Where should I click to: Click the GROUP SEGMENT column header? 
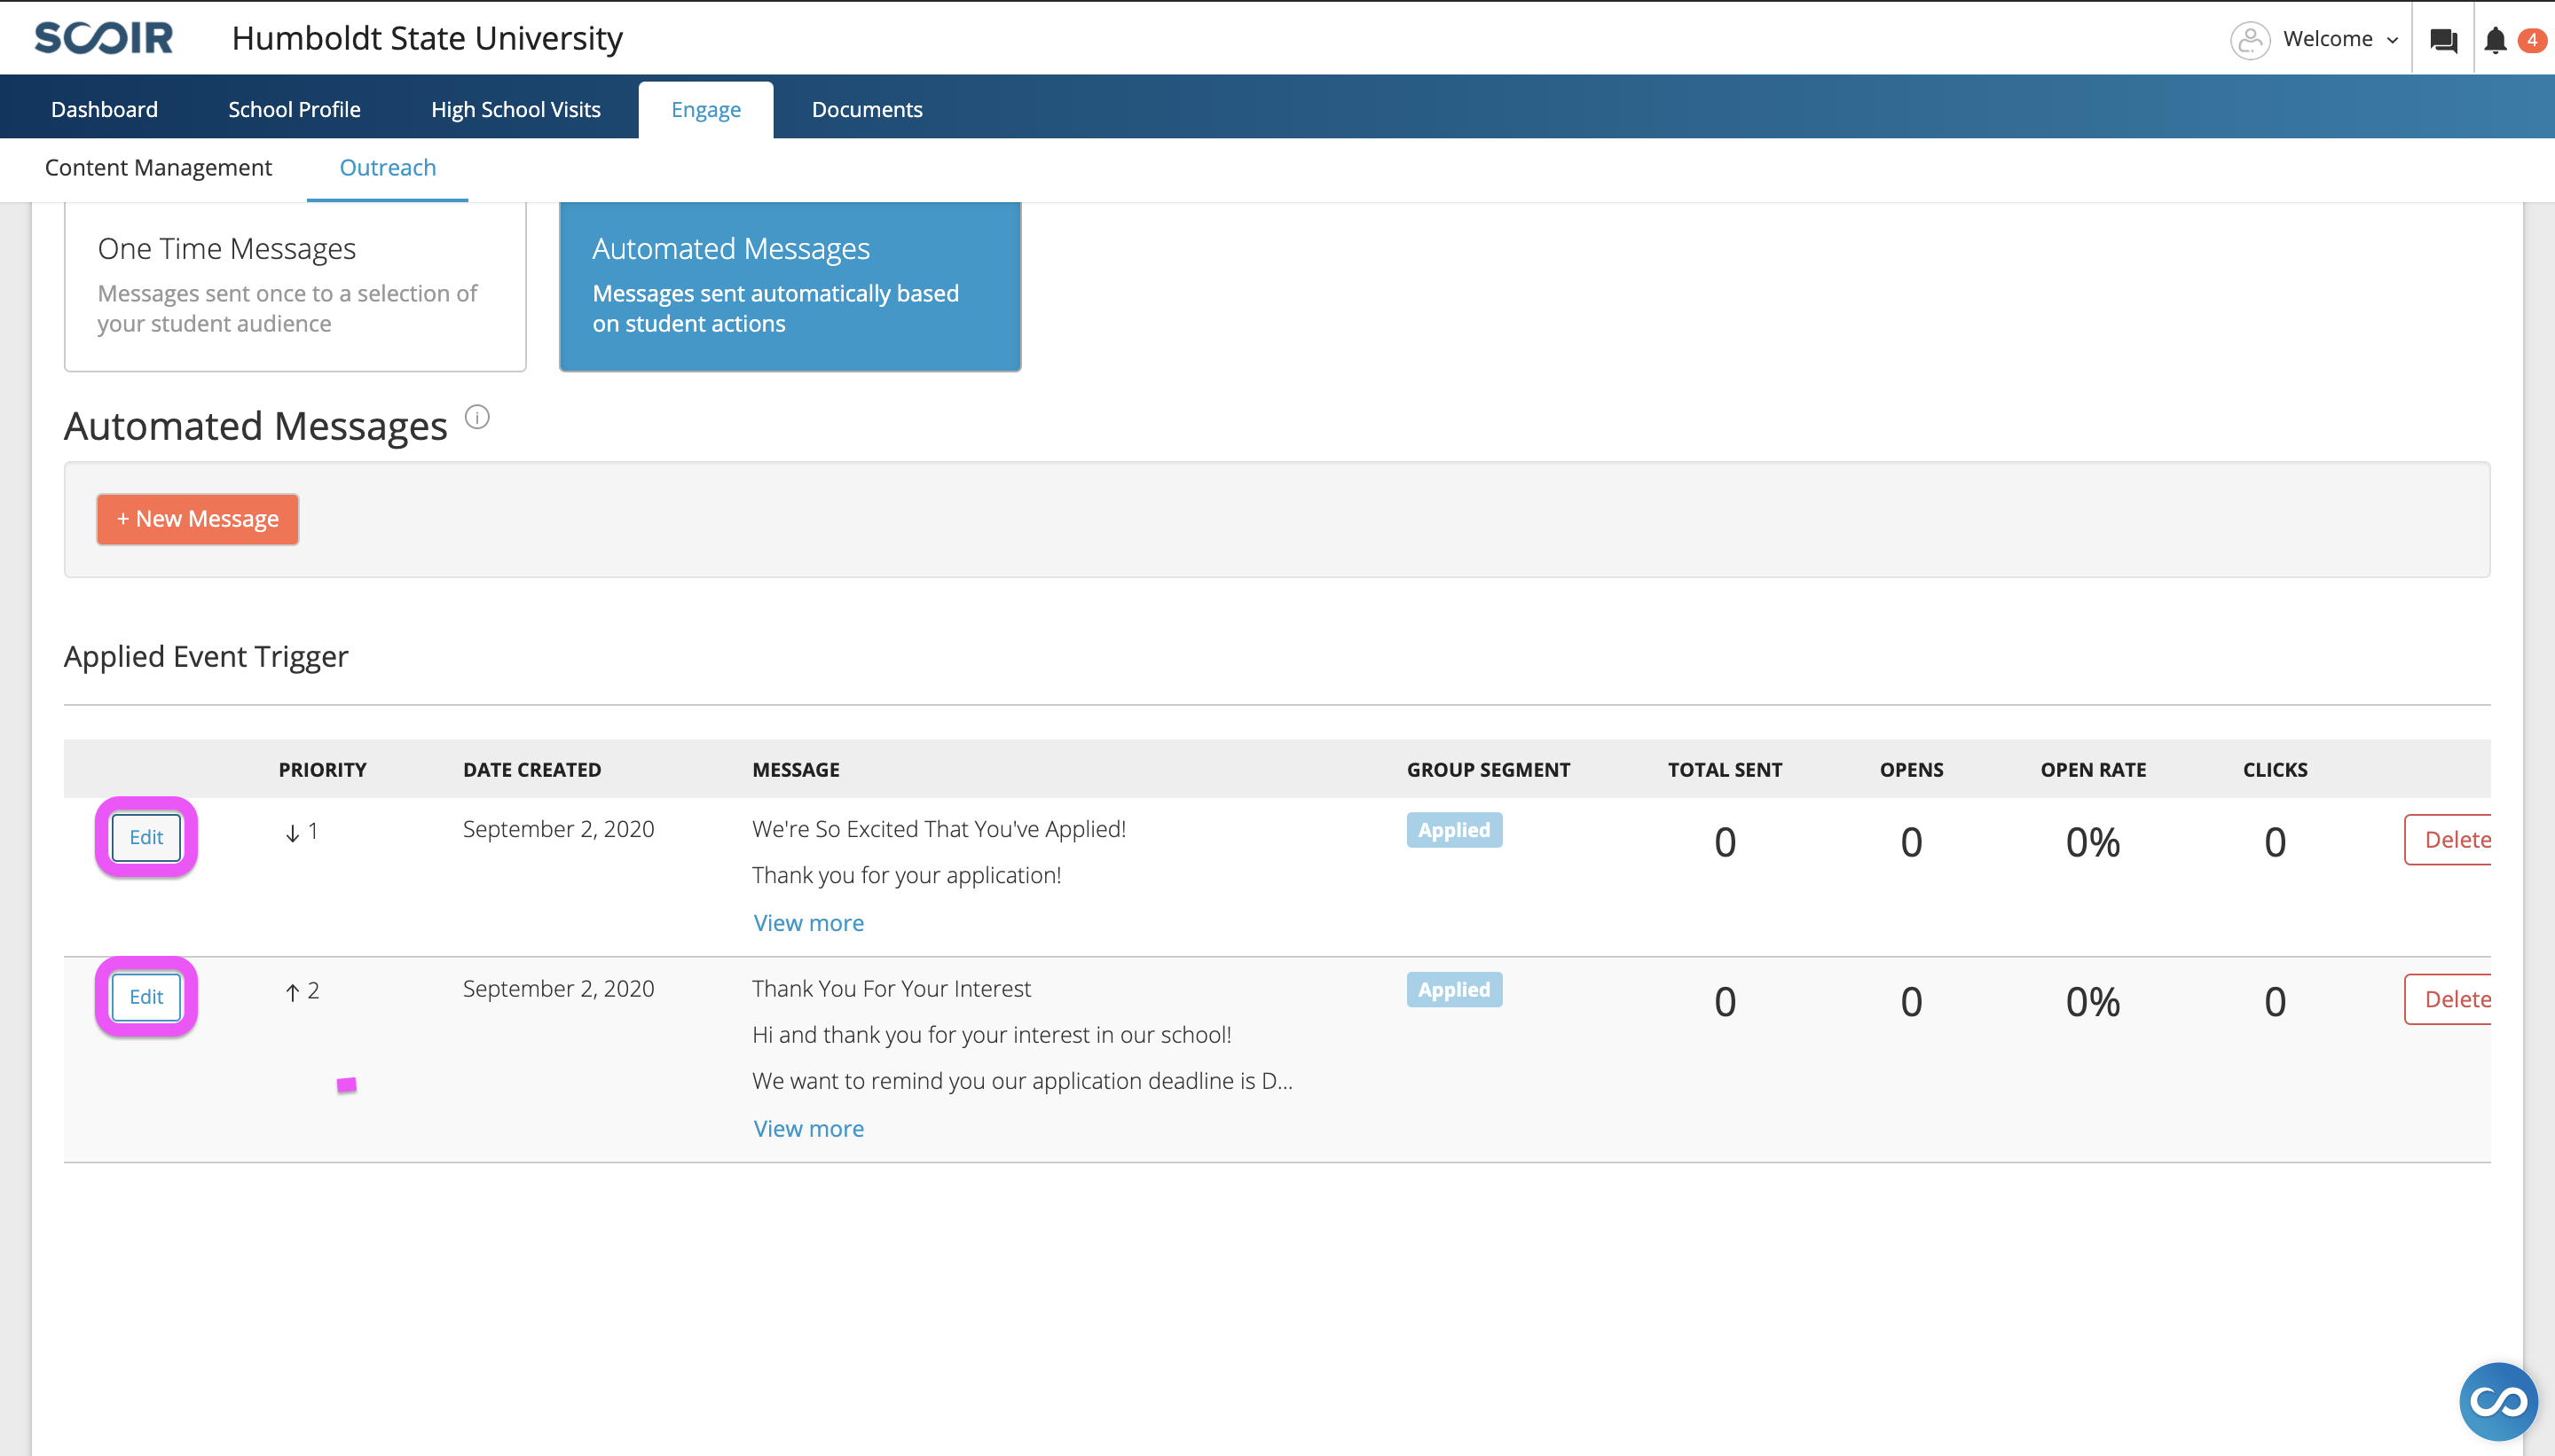[x=1488, y=770]
